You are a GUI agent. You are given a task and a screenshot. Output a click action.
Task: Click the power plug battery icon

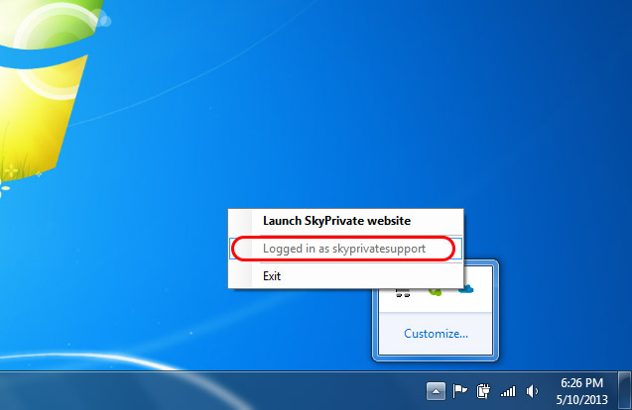pyautogui.click(x=485, y=390)
